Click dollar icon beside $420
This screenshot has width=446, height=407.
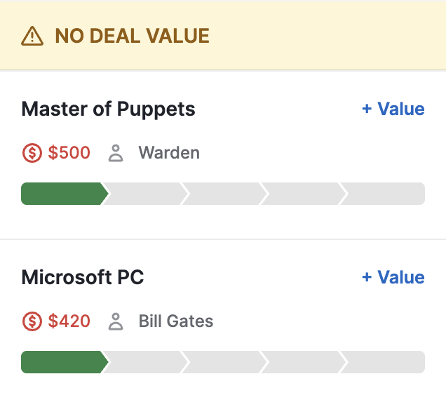click(32, 321)
